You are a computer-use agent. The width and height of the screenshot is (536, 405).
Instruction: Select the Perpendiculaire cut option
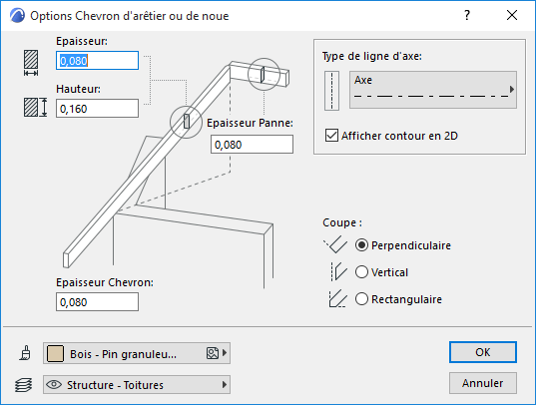tap(361, 245)
